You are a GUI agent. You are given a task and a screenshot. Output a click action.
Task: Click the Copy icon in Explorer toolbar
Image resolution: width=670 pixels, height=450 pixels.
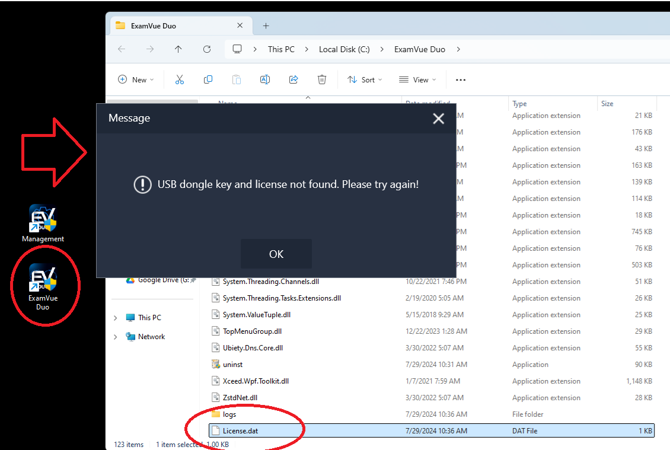coord(208,79)
